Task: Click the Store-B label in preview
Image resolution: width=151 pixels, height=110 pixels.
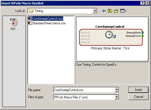Action: tap(85, 36)
